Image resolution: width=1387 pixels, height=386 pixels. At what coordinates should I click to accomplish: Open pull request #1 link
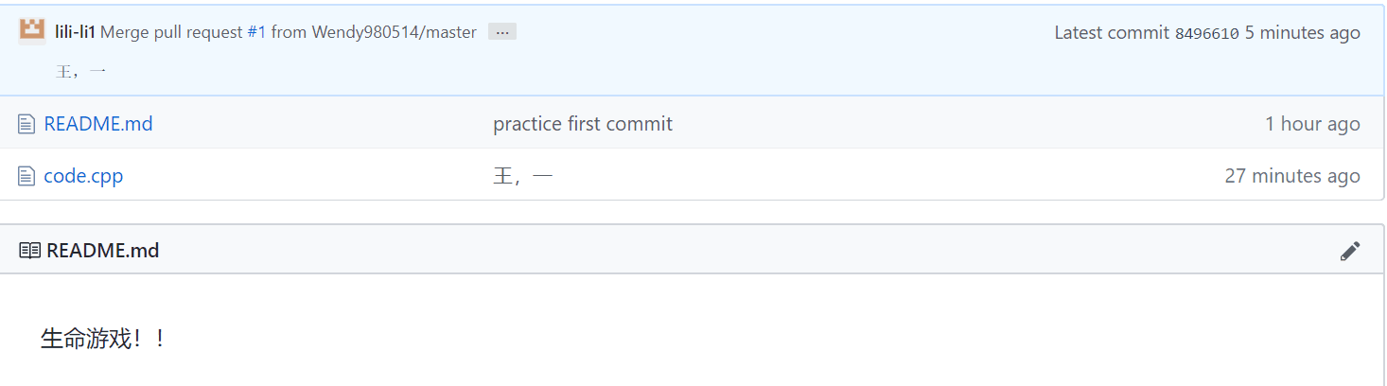tap(256, 32)
